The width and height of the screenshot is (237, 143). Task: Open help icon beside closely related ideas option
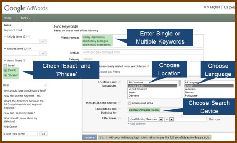click(148, 66)
